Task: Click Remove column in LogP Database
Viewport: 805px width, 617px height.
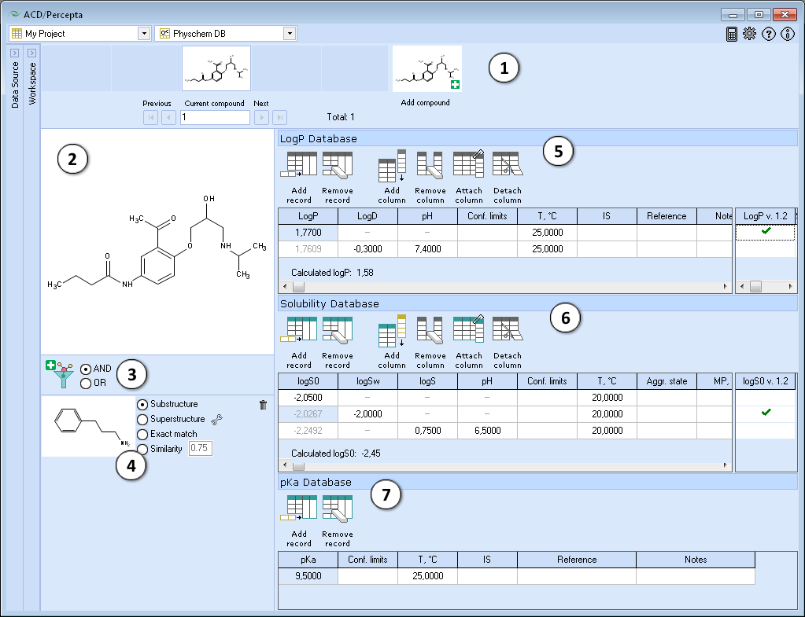Action: pyautogui.click(x=430, y=178)
